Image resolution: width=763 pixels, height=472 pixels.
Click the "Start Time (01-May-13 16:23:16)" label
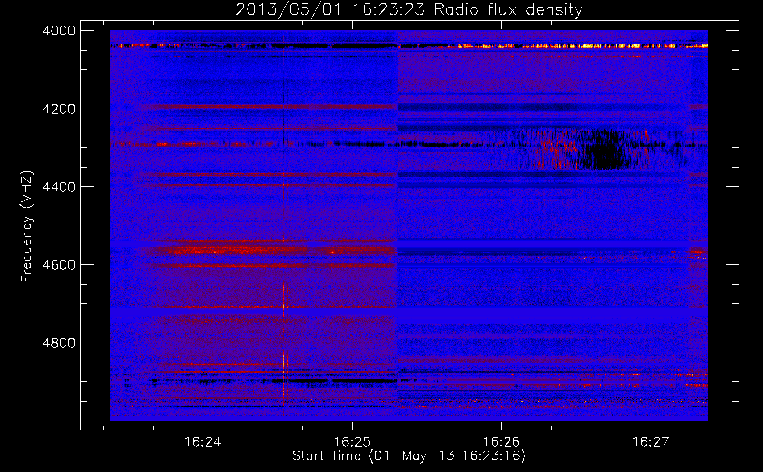coord(408,456)
